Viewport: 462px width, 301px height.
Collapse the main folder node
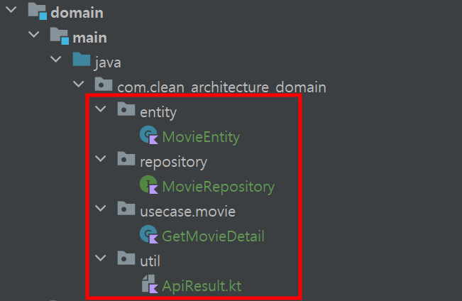33,35
